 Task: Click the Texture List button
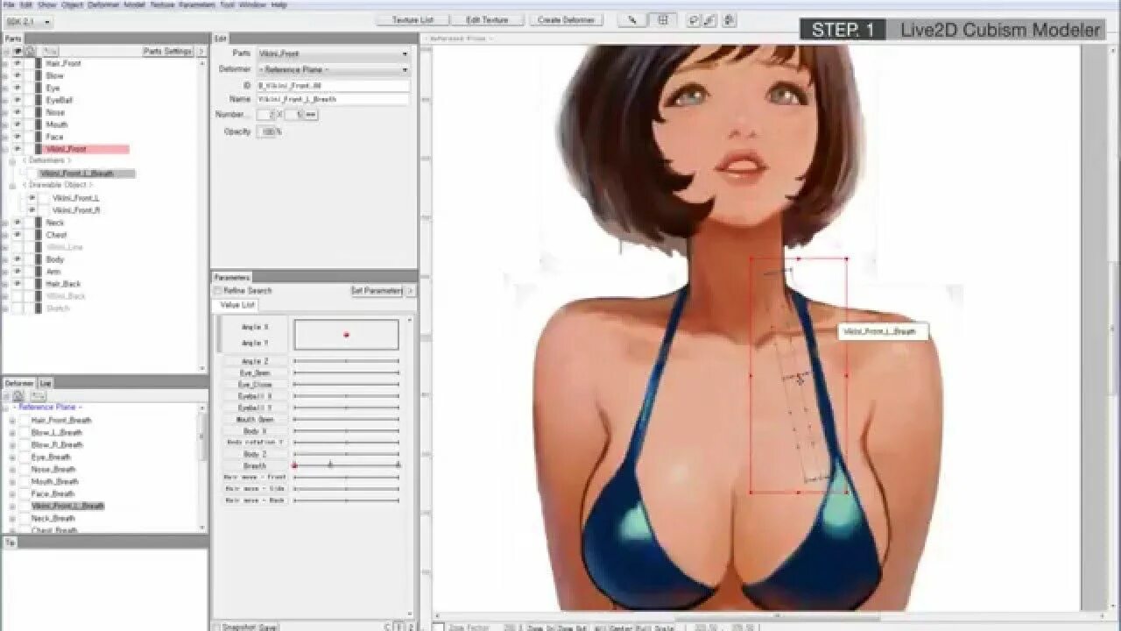click(x=412, y=19)
